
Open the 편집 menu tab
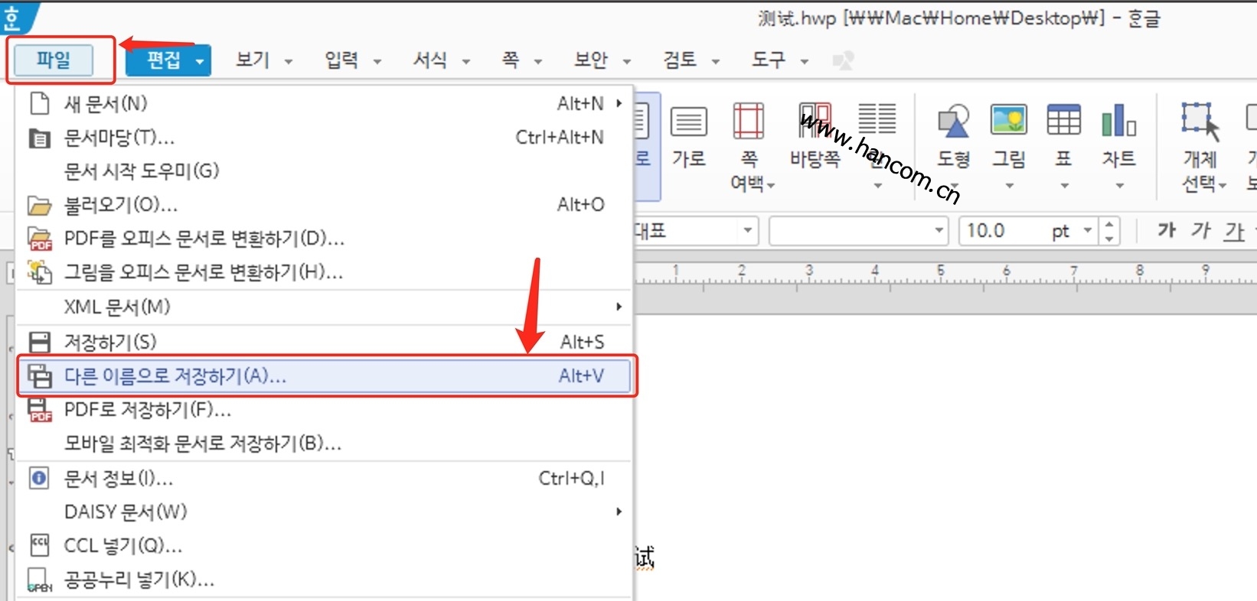163,60
